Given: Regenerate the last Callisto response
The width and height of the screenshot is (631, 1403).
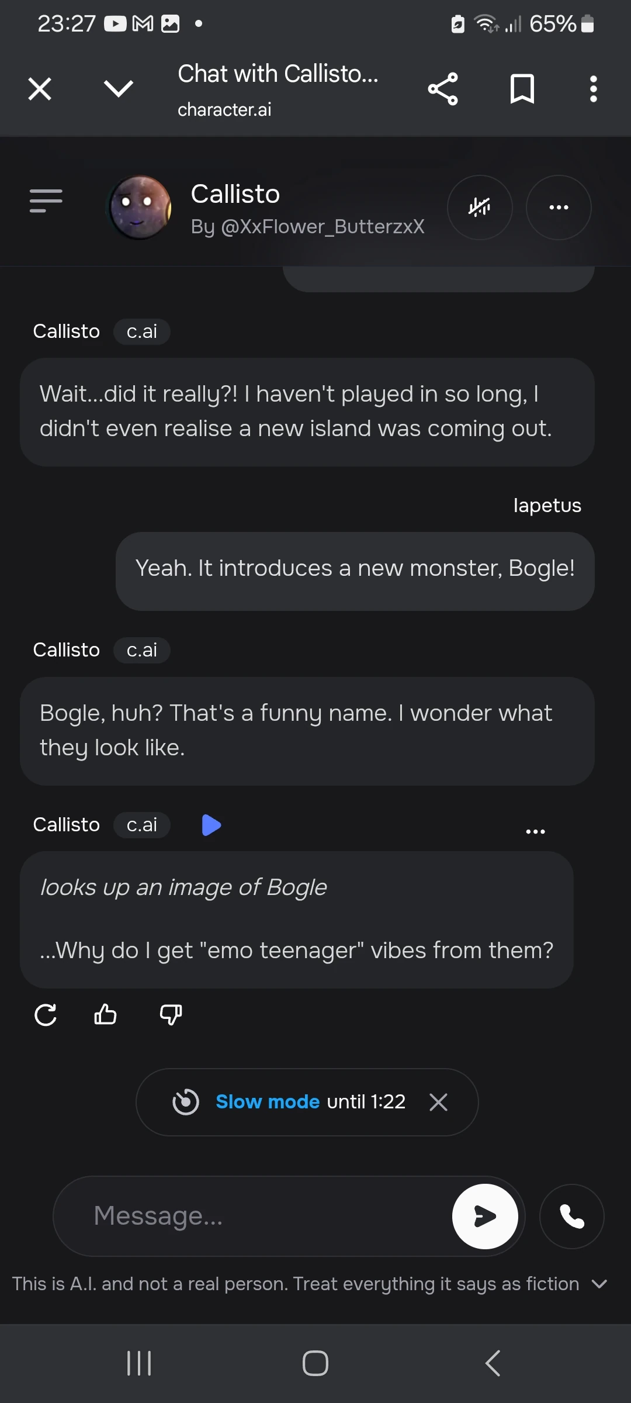Looking at the screenshot, I should 46,1015.
